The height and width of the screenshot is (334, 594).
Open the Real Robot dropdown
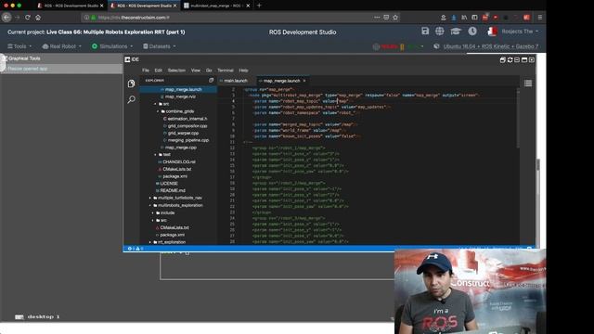click(62, 46)
